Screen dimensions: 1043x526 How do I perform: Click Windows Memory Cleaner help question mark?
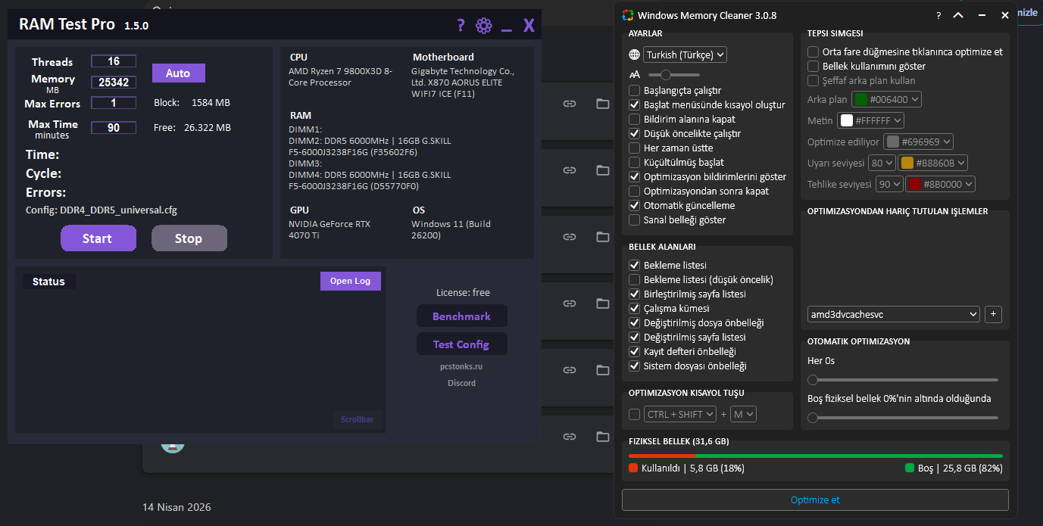(x=938, y=15)
